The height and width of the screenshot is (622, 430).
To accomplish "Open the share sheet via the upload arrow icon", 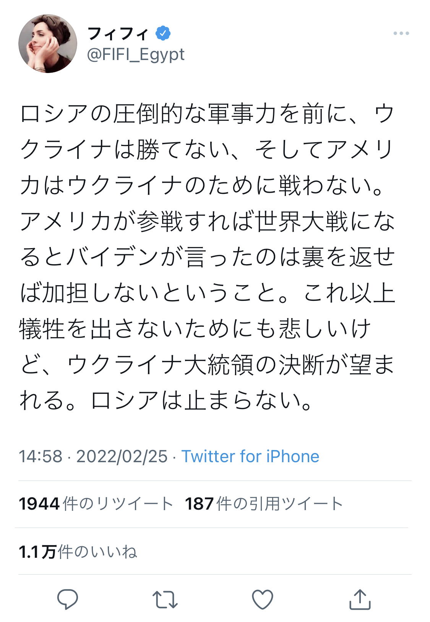I will coord(360,599).
